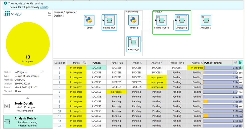
Task: Select Franke_Run_6 SUCCESS cell for design 1
Action: coord(177,68)
